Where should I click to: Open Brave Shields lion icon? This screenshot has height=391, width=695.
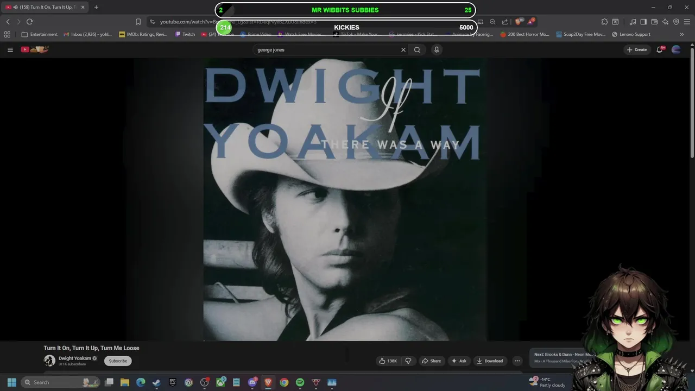pos(518,22)
